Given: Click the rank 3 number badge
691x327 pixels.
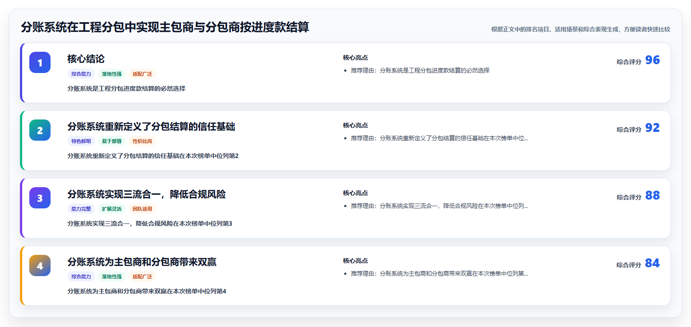Looking at the screenshot, I should (x=40, y=198).
